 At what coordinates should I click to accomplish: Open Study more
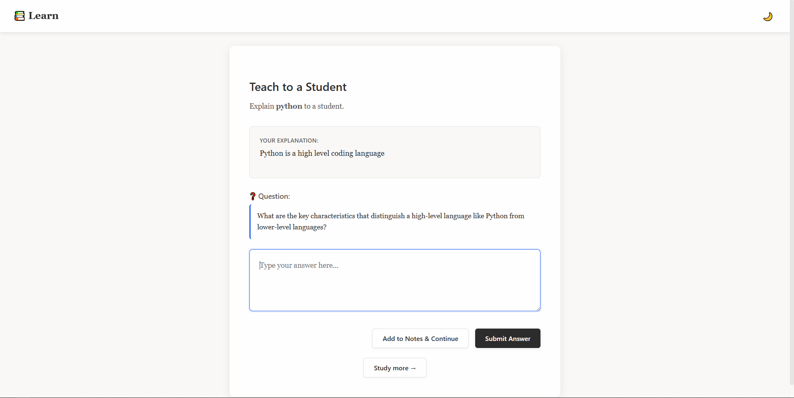click(x=395, y=367)
